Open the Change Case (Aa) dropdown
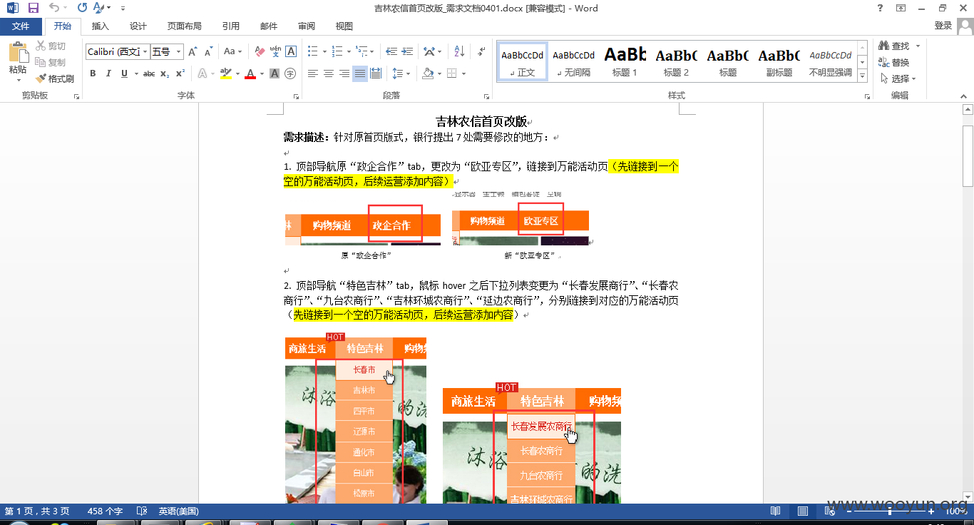 232,51
